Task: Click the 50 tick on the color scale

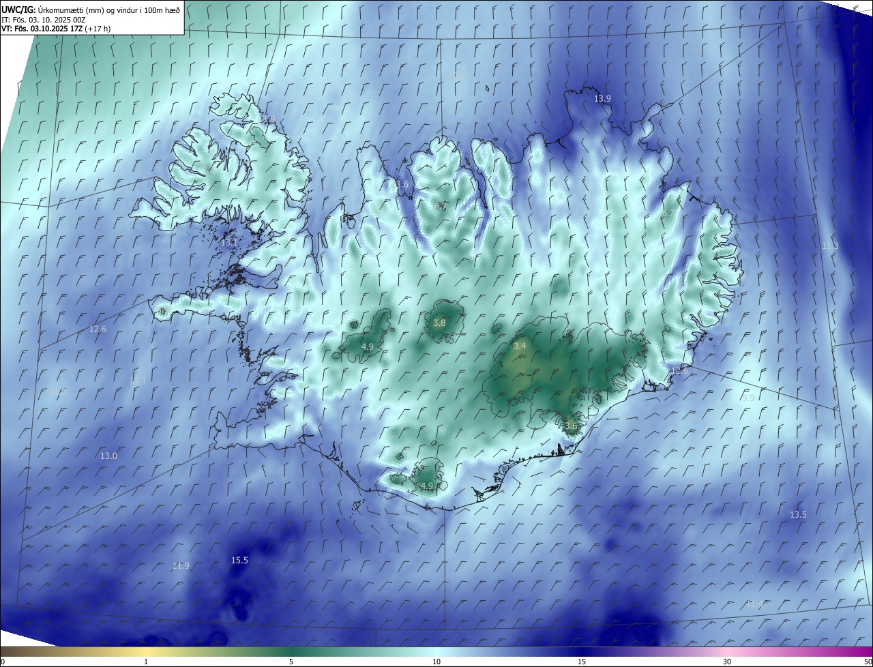Action: point(868,662)
